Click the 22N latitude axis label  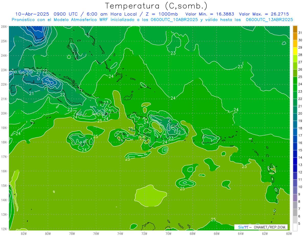pos(4,84)
